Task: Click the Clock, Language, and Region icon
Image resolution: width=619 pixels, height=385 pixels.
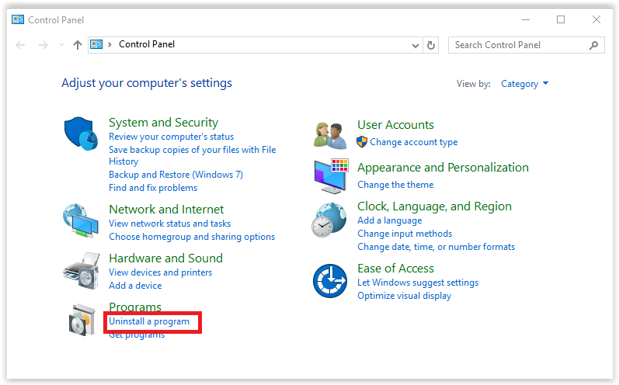Action: coord(330,220)
